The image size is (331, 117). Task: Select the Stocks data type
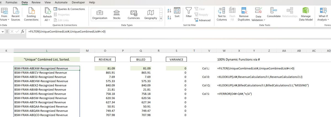click(x=117, y=14)
